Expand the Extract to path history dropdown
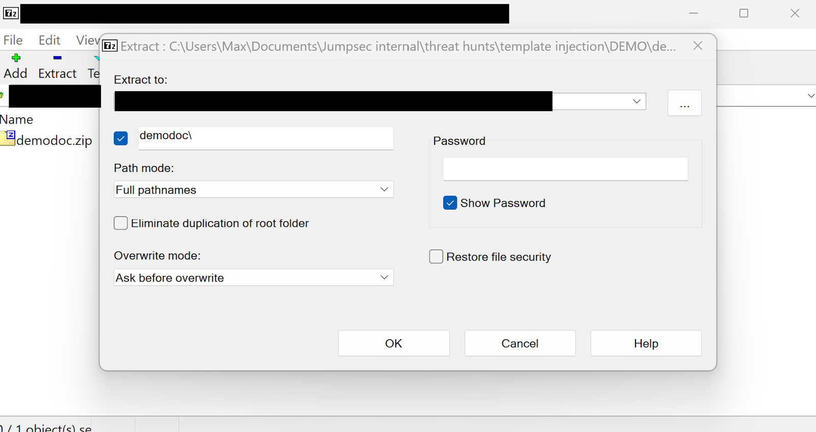Screen dimensions: 816x432 [636, 101]
